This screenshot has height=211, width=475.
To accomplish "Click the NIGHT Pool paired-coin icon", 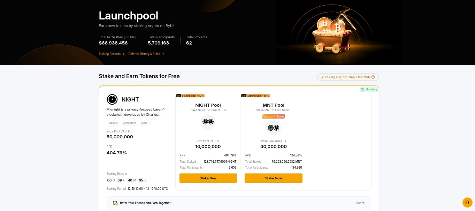I will [x=208, y=122].
